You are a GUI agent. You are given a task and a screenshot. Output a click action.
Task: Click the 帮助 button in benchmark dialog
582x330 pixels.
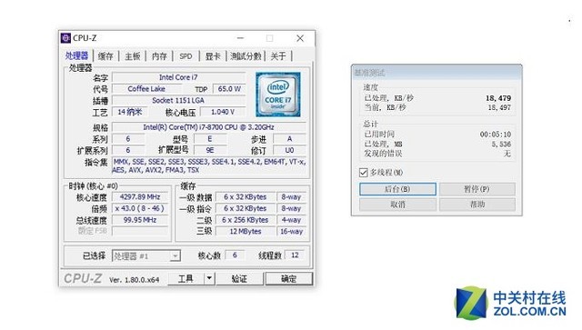477,205
